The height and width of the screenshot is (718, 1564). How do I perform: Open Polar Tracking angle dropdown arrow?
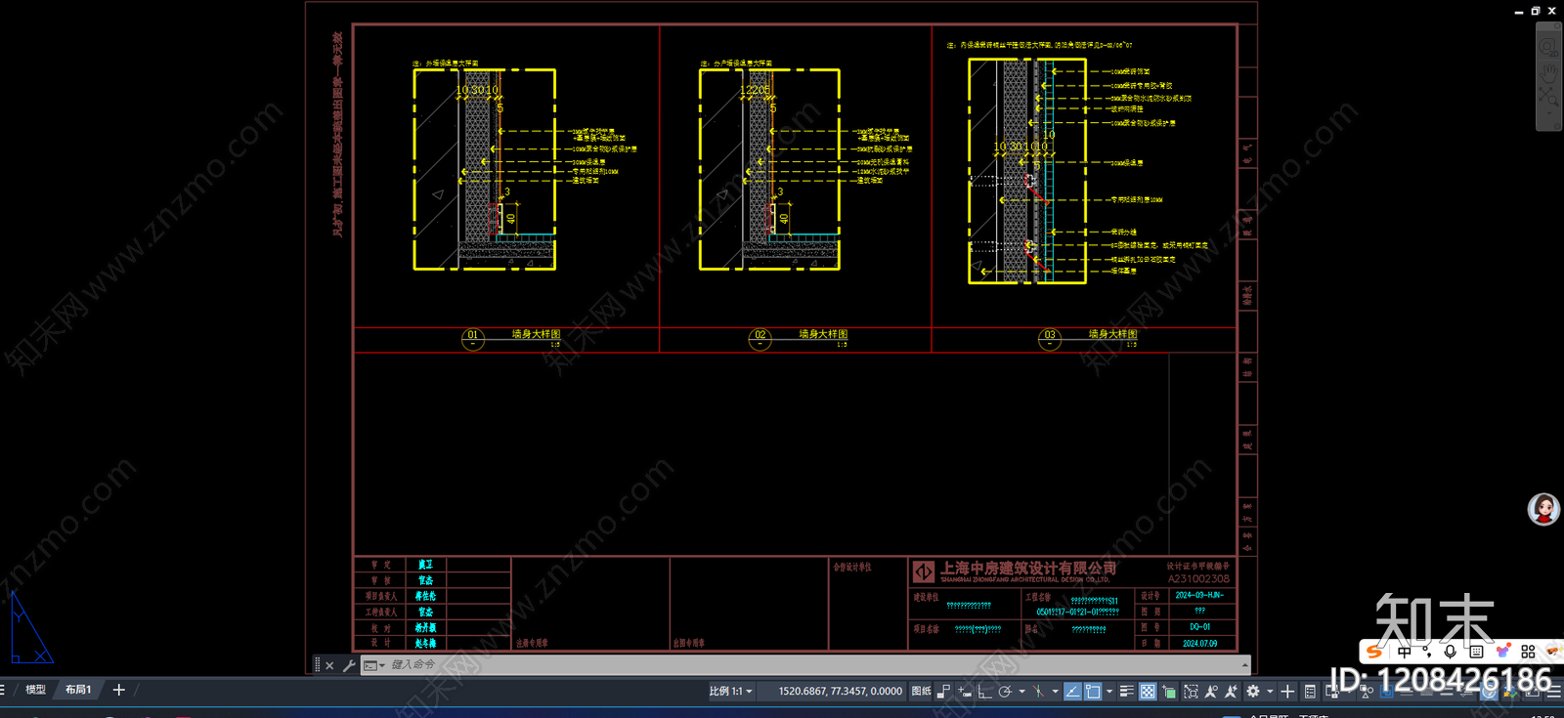(x=1021, y=691)
